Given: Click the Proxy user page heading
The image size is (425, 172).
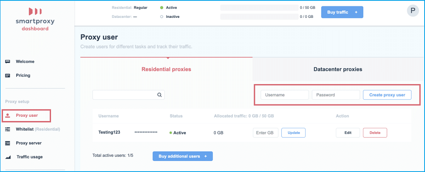Looking at the screenshot, I should [99, 37].
